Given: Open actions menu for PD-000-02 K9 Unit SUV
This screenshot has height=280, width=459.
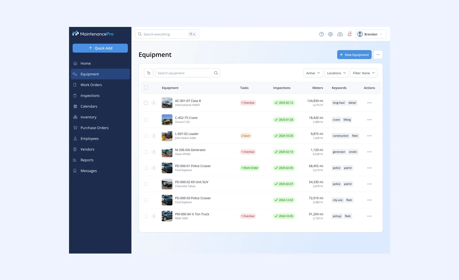Looking at the screenshot, I should pyautogui.click(x=369, y=184).
